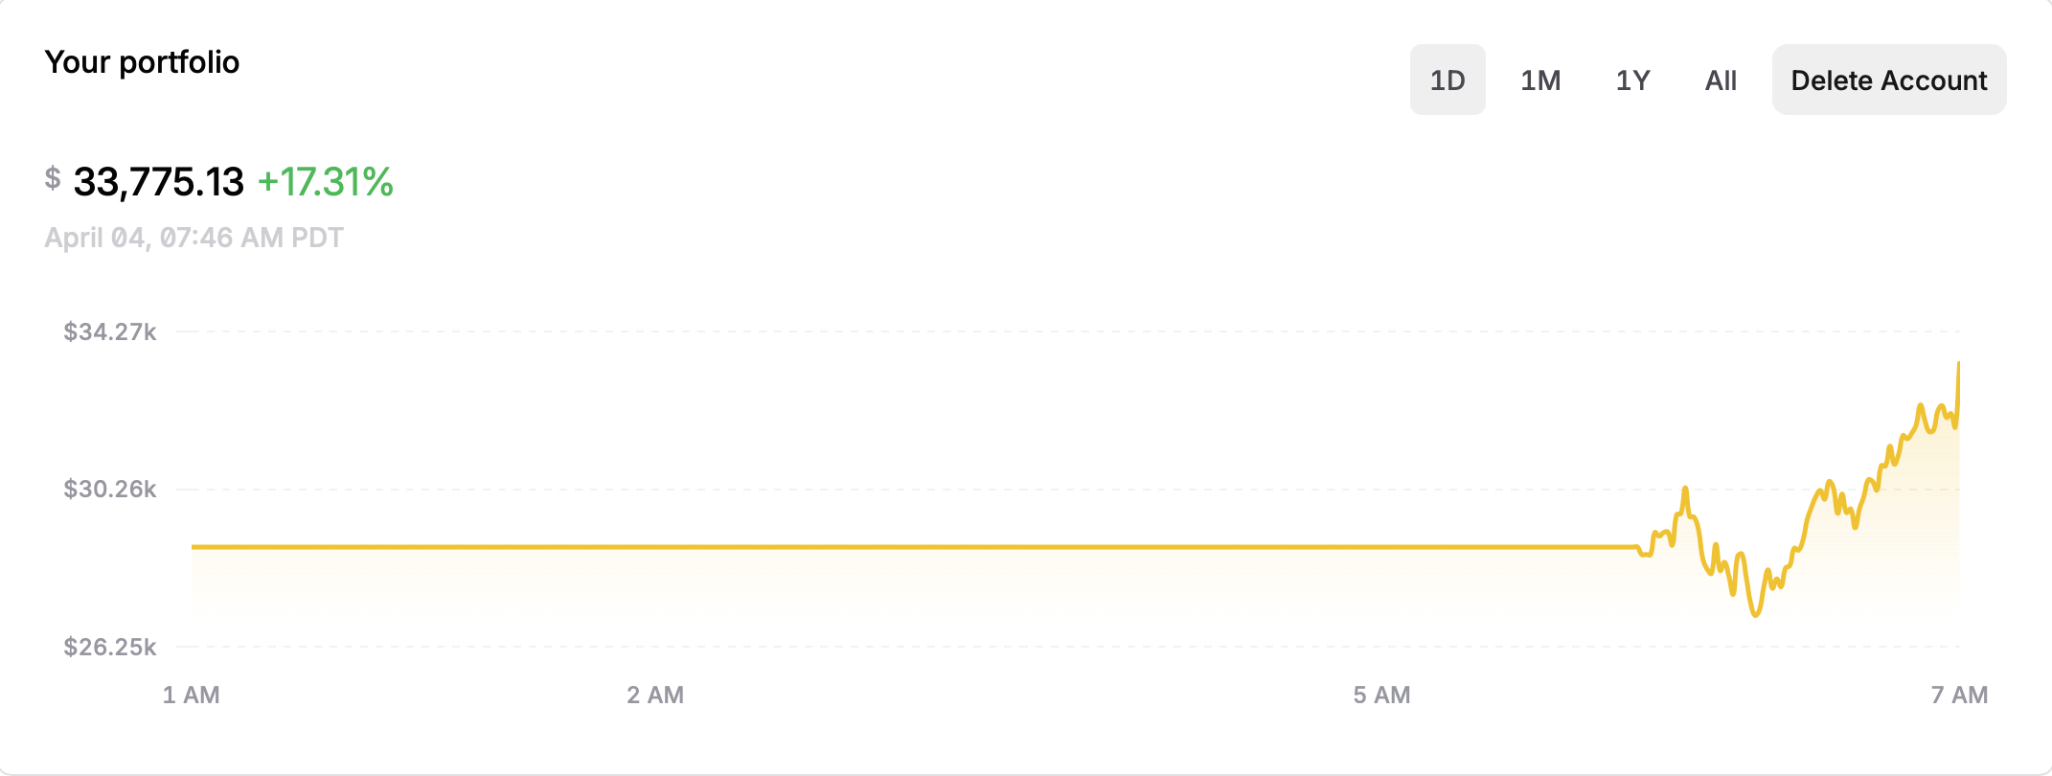Screen dimensions: 2052x776
Task: Click the Your portfolio heading
Action: click(142, 62)
